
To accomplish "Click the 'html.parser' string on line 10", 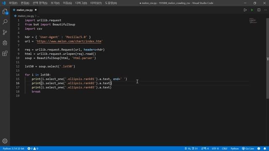I will (83, 58).
